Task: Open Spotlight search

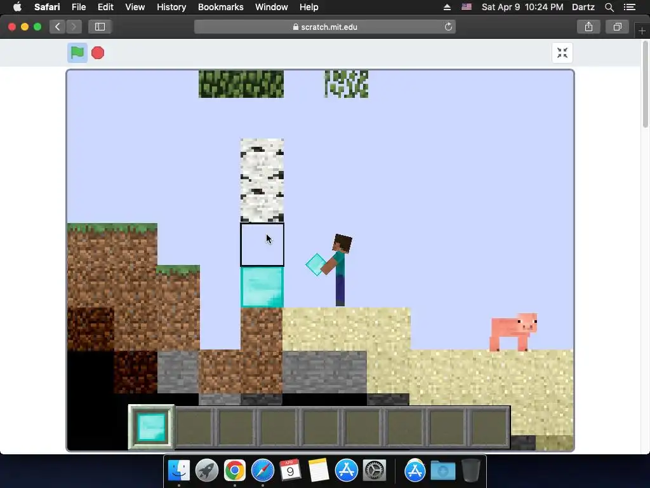Action: pos(609,7)
